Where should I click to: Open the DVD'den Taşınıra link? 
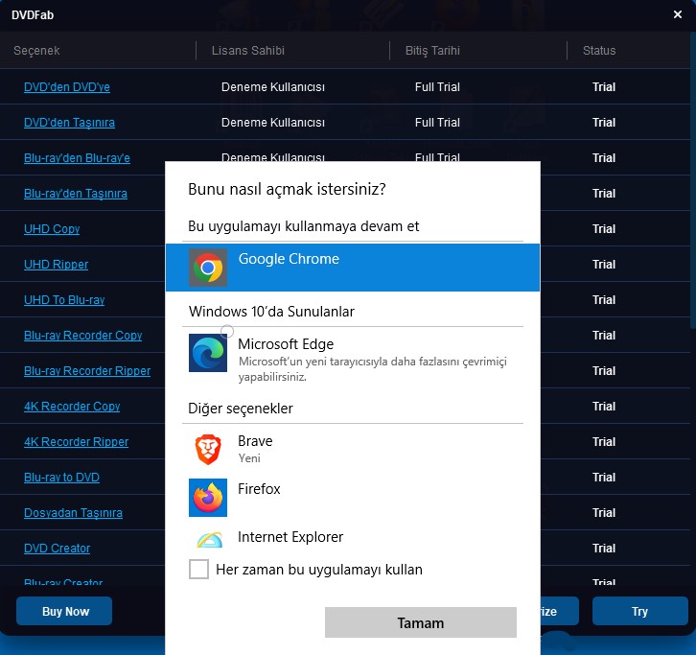[69, 123]
